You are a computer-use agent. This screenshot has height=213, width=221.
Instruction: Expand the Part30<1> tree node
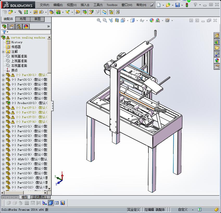(3, 75)
